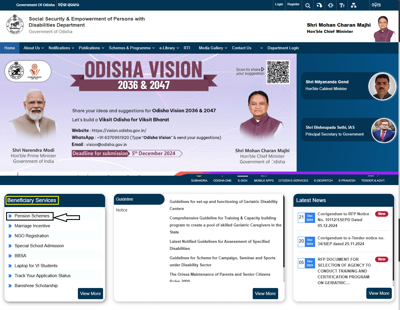Open Latest Notified Guidelines for Specified Disabilities
This screenshot has height=310, width=400.
tap(220, 245)
